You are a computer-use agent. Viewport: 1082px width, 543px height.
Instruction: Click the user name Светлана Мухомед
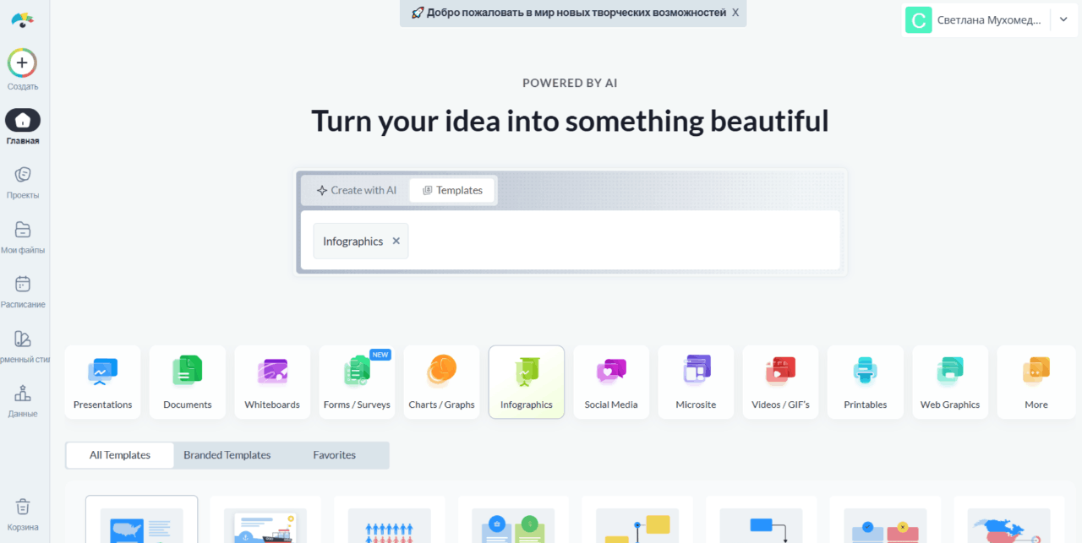pyautogui.click(x=989, y=20)
